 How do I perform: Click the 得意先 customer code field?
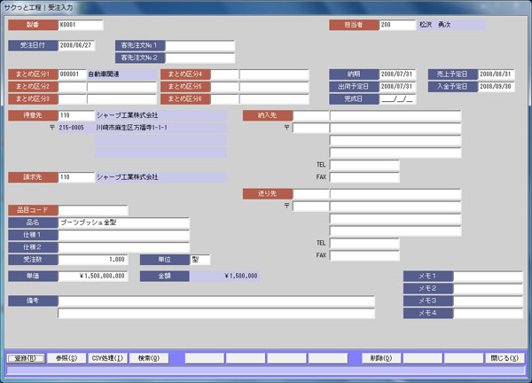[75, 115]
